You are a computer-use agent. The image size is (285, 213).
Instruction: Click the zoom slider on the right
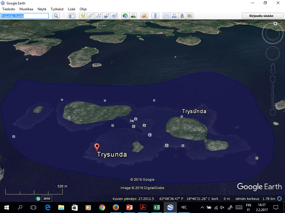click(273, 96)
